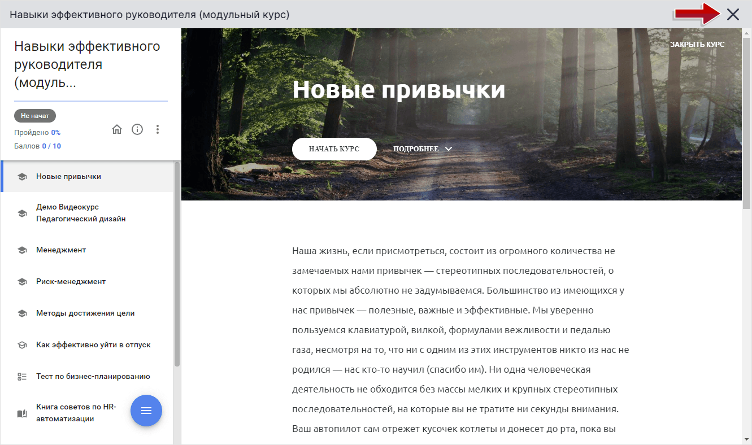The height and width of the screenshot is (445, 752).
Task: Click ЗАКРЫТЬ КУРС in the banner
Action: (x=697, y=43)
